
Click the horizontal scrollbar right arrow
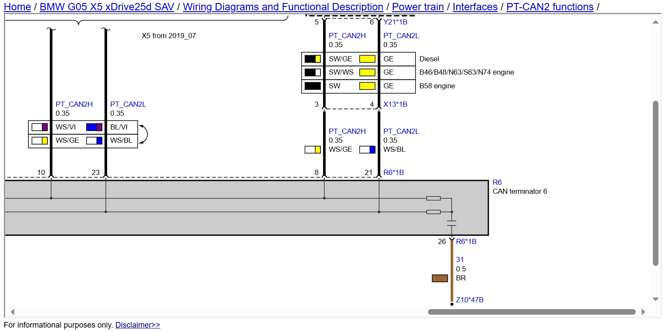click(643, 312)
